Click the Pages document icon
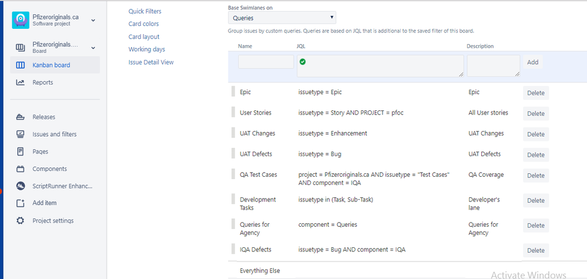587x279 pixels. [x=21, y=152]
